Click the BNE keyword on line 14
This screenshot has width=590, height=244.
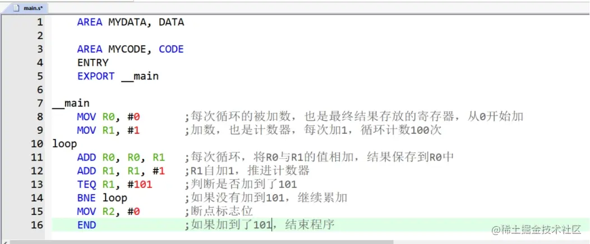(86, 198)
